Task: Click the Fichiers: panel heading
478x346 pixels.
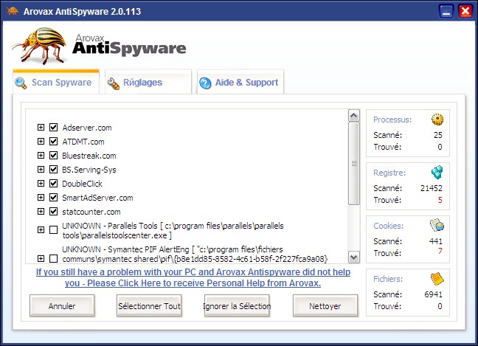Action: [x=388, y=279]
